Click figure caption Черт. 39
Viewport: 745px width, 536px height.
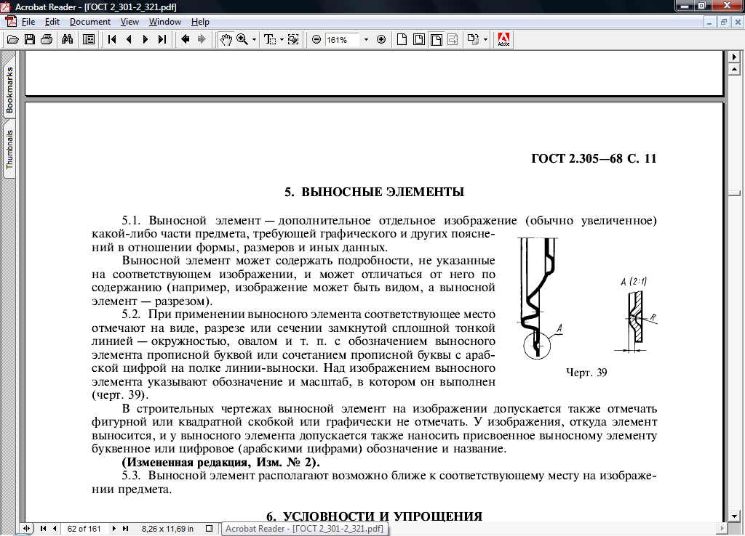(x=586, y=373)
